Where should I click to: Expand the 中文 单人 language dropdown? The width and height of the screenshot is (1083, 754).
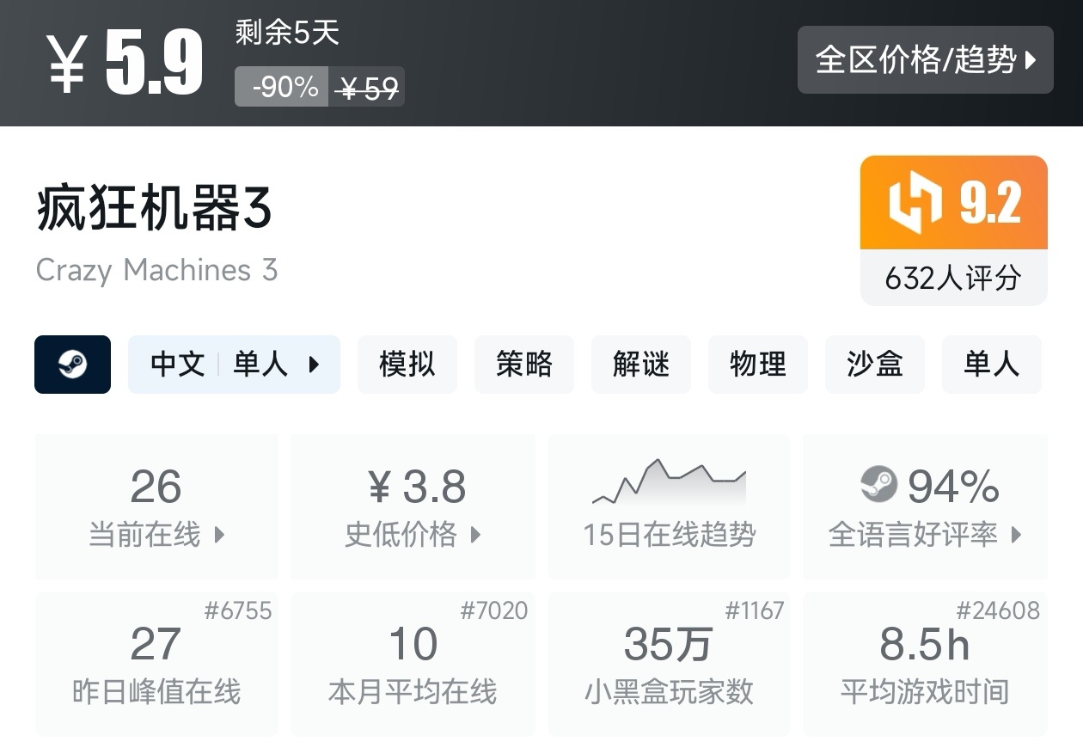coord(234,365)
